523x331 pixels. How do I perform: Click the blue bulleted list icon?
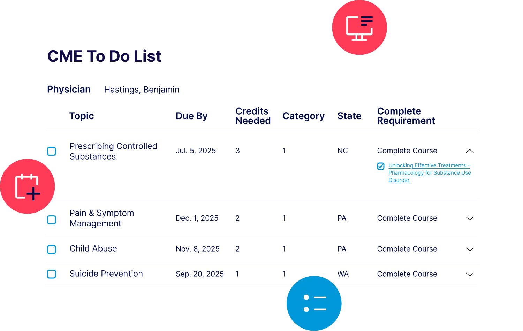[314, 303]
